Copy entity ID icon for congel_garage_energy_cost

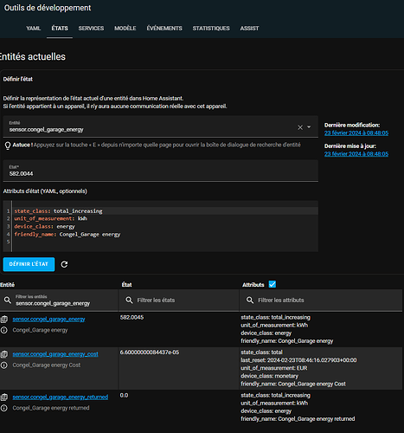point(4,354)
